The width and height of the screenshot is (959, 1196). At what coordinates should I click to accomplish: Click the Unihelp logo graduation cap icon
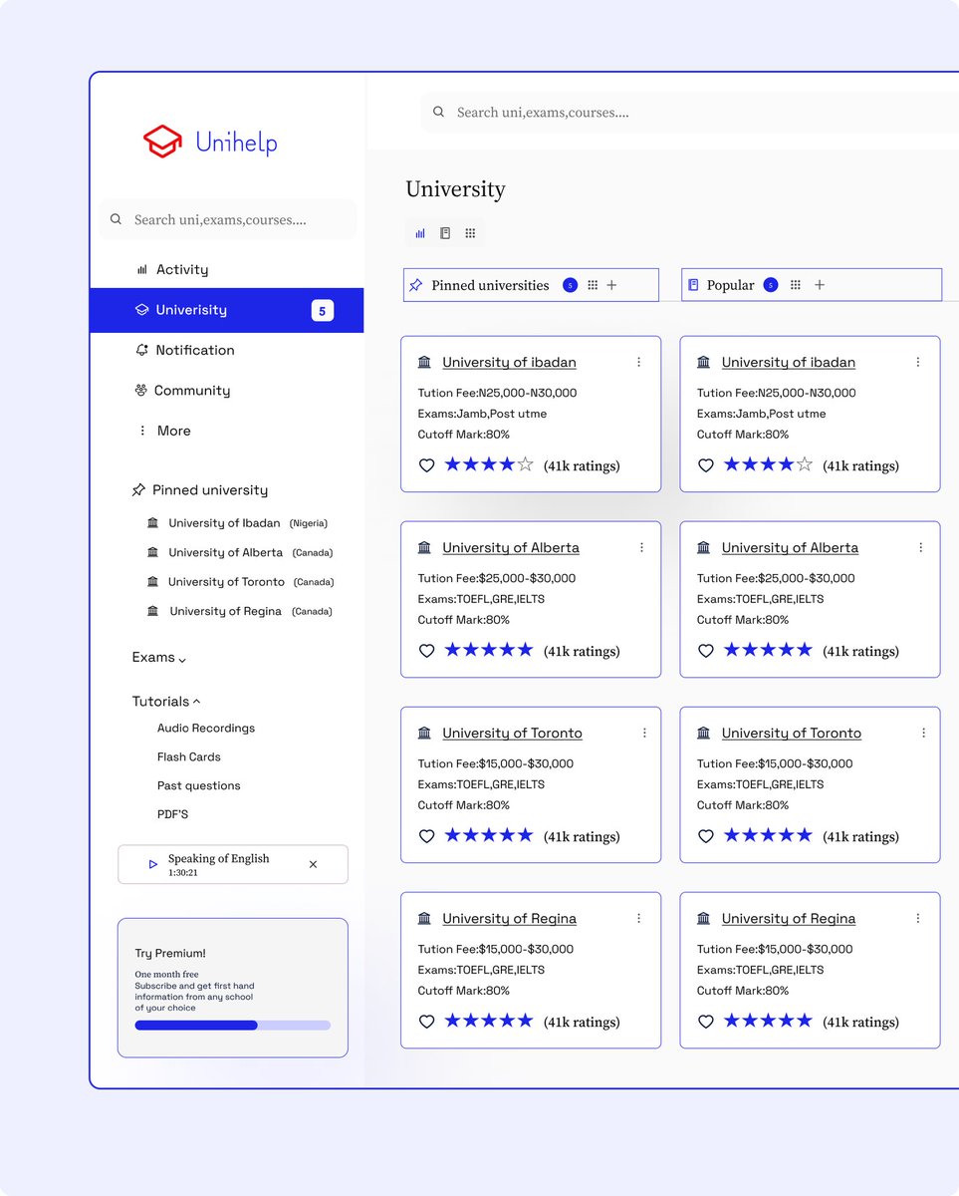click(161, 143)
